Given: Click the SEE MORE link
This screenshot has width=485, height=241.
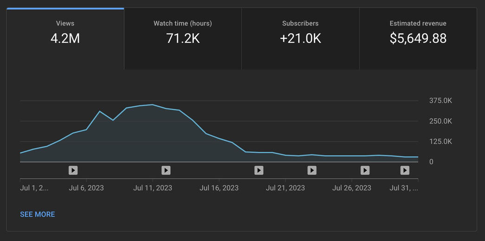Looking at the screenshot, I should coord(38,214).
